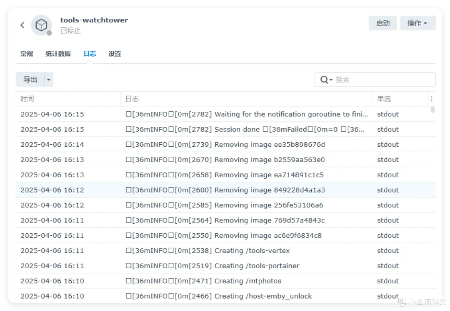Open the 操作 actions dropdown
This screenshot has width=450, height=311.
(x=418, y=23)
